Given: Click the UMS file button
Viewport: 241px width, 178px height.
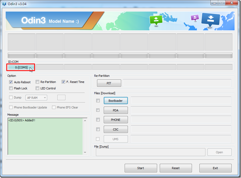Looking at the screenshot, I should [x=116, y=139].
